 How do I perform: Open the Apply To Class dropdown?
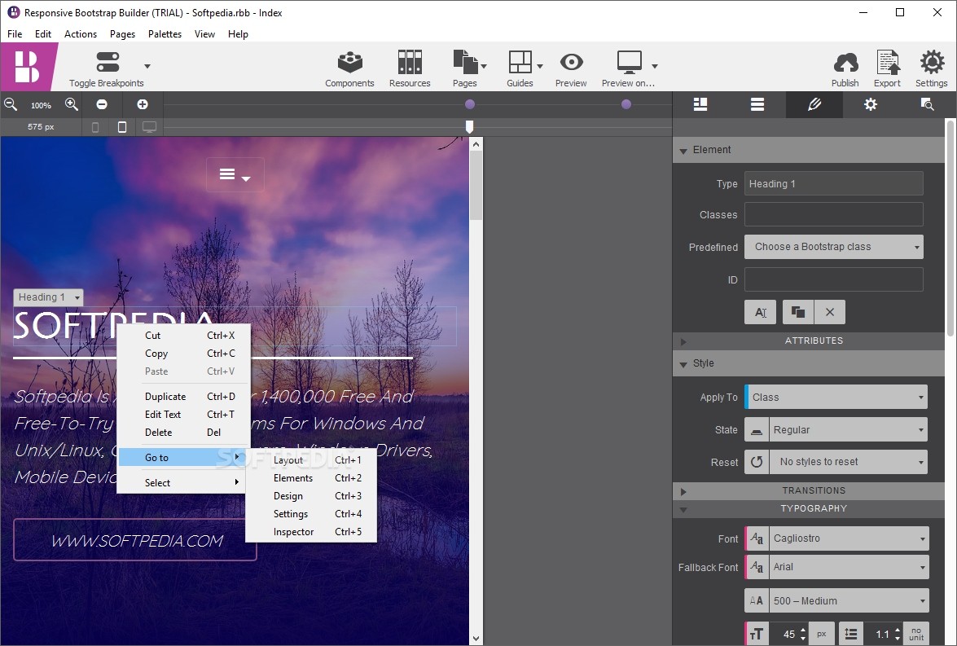(836, 397)
